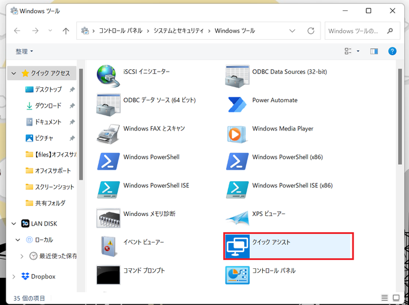
Task: Click Windows ツール breadcrumb segment
Action: [x=235, y=31]
